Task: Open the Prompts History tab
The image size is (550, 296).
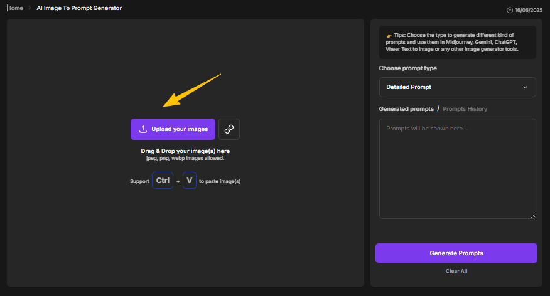Action: pos(465,109)
